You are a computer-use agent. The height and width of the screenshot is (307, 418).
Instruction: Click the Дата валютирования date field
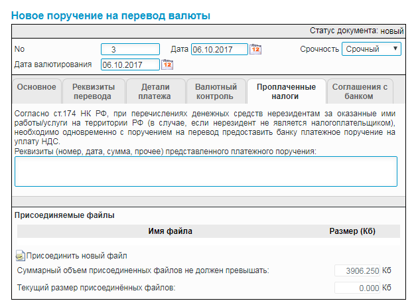[x=130, y=64]
